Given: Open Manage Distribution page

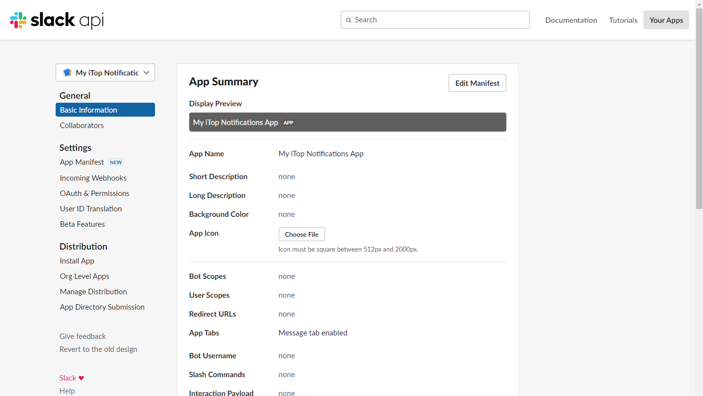Looking at the screenshot, I should [x=93, y=292].
